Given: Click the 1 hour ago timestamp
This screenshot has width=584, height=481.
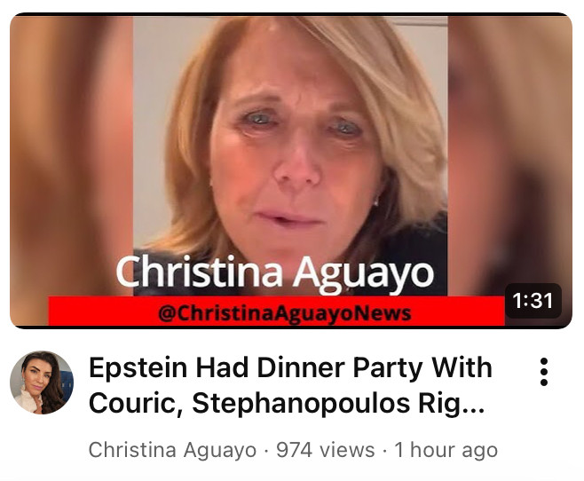Looking at the screenshot, I should [x=446, y=450].
